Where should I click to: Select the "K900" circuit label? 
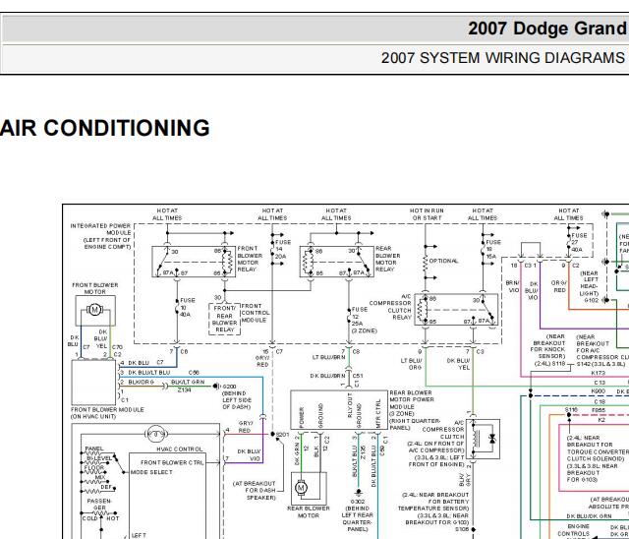click(x=599, y=390)
